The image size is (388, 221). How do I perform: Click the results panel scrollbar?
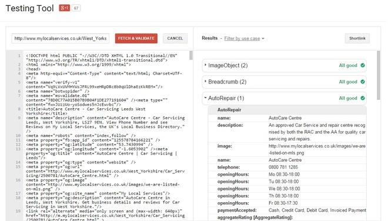pyautogui.click(x=379, y=75)
